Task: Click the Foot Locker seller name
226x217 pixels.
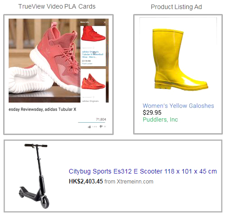Action: tap(87, 63)
